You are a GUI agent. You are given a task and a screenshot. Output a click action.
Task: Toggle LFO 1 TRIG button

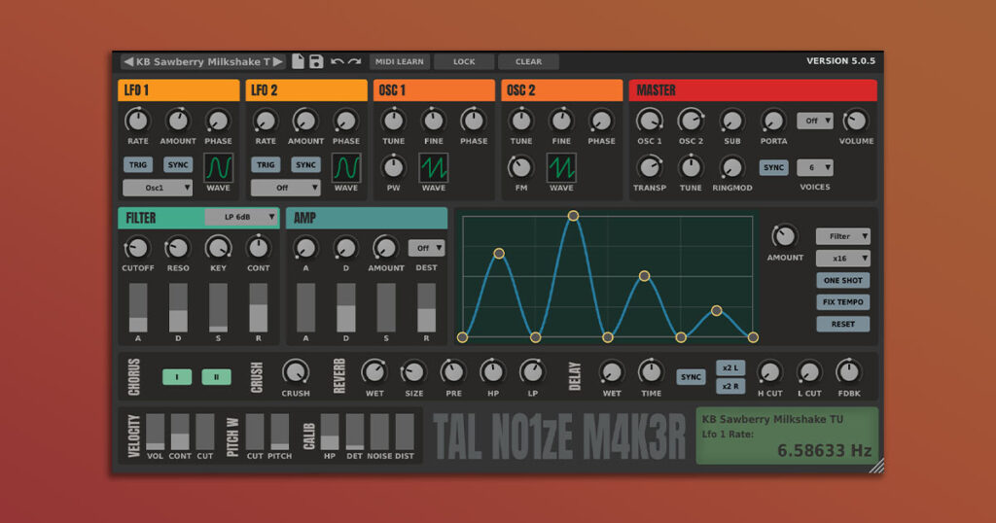(138, 165)
